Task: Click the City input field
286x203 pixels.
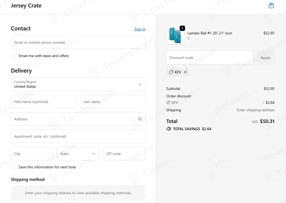Action: 32,154
